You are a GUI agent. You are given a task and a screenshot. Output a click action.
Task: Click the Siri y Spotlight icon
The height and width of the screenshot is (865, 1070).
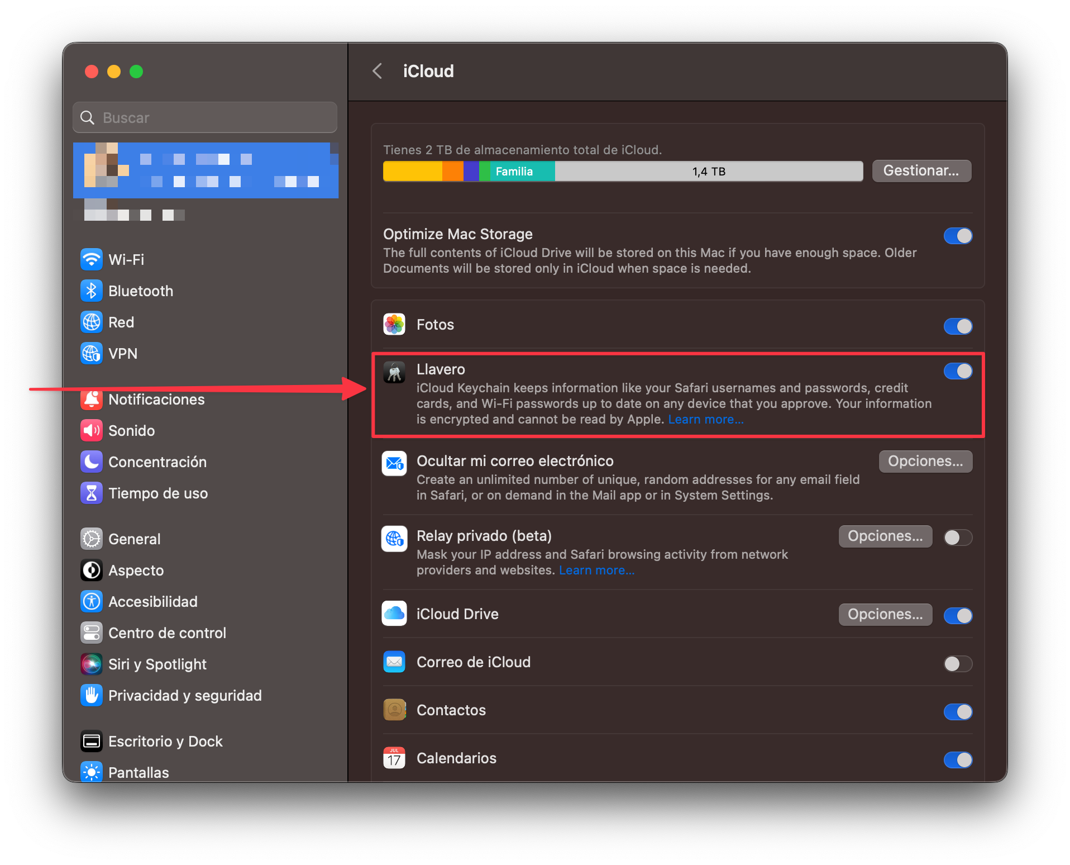pos(92,664)
